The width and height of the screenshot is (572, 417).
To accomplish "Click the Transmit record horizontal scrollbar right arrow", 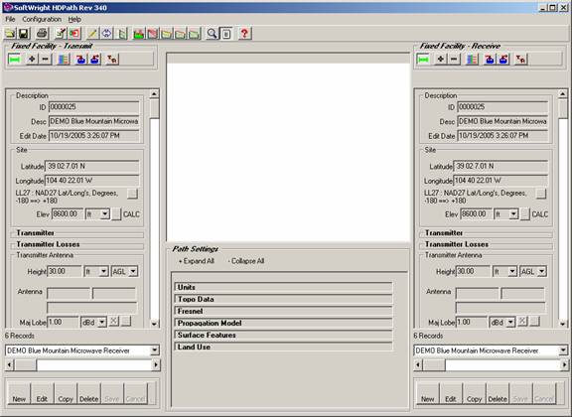I will [156, 364].
